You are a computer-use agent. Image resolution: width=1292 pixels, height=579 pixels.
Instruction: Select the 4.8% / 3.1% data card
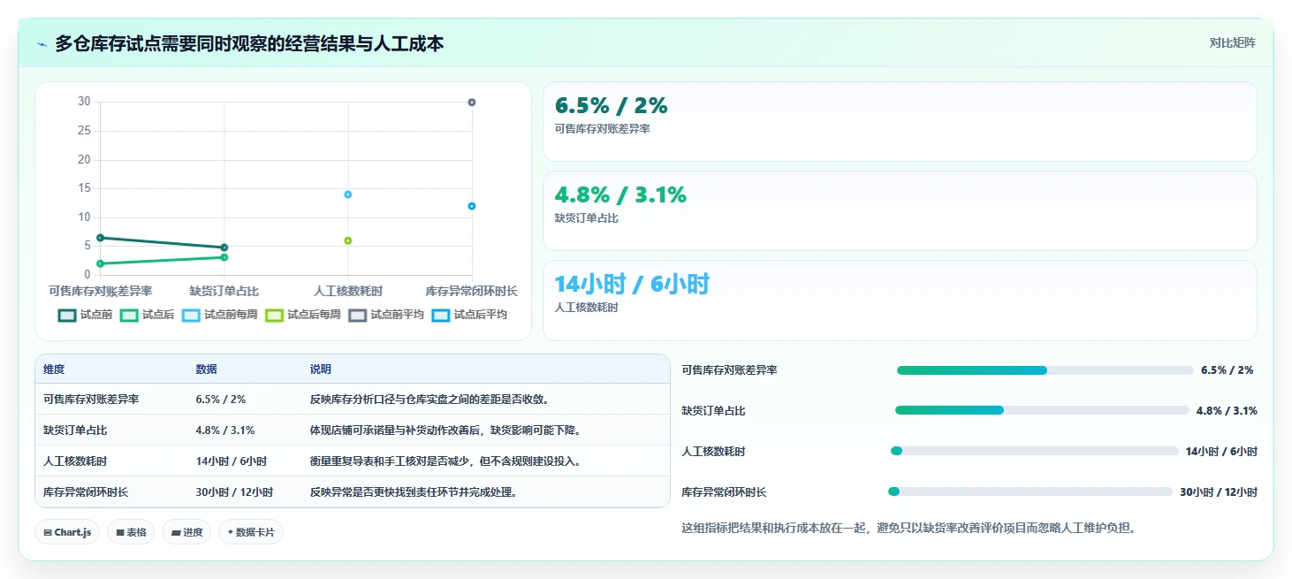coord(900,210)
